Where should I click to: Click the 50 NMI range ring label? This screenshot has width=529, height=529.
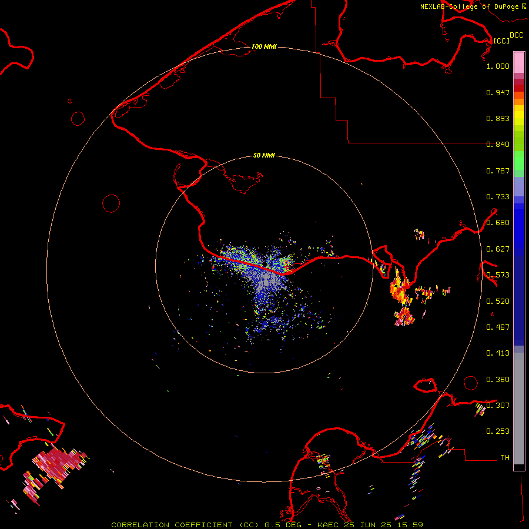pos(264,155)
